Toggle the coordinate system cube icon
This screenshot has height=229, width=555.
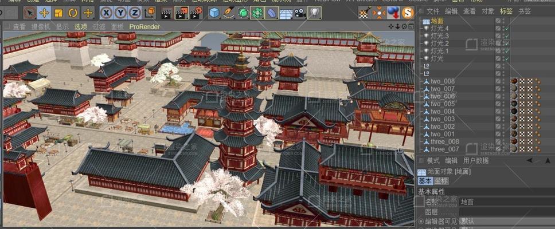click(x=150, y=13)
